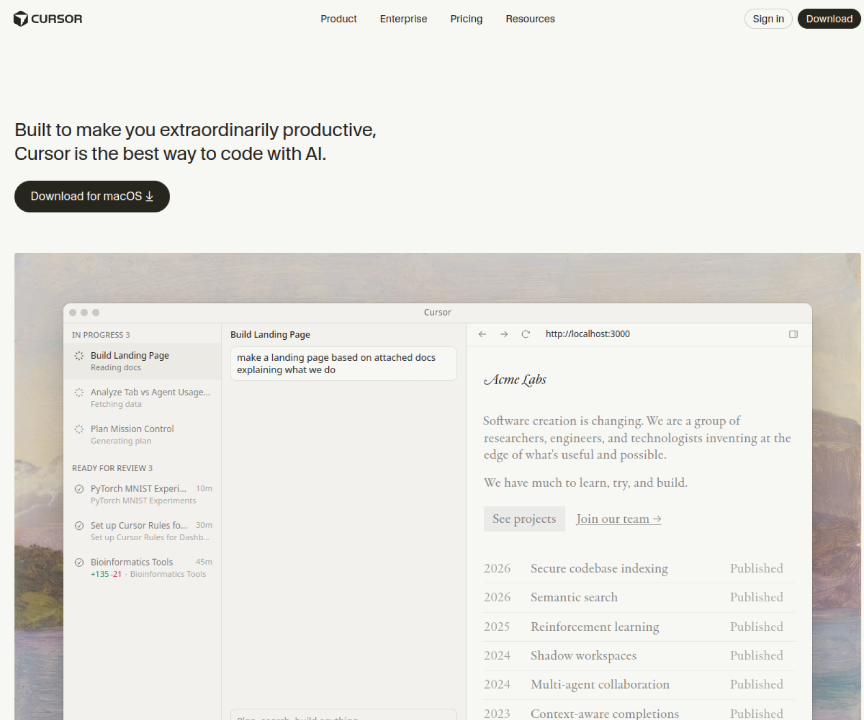
Task: Click Download for macOS button
Action: [x=92, y=197]
